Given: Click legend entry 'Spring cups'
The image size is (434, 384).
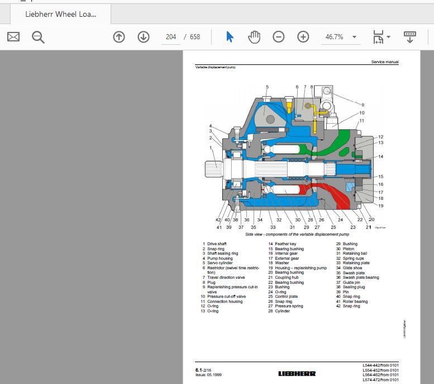Looking at the screenshot, I should pos(353,258).
